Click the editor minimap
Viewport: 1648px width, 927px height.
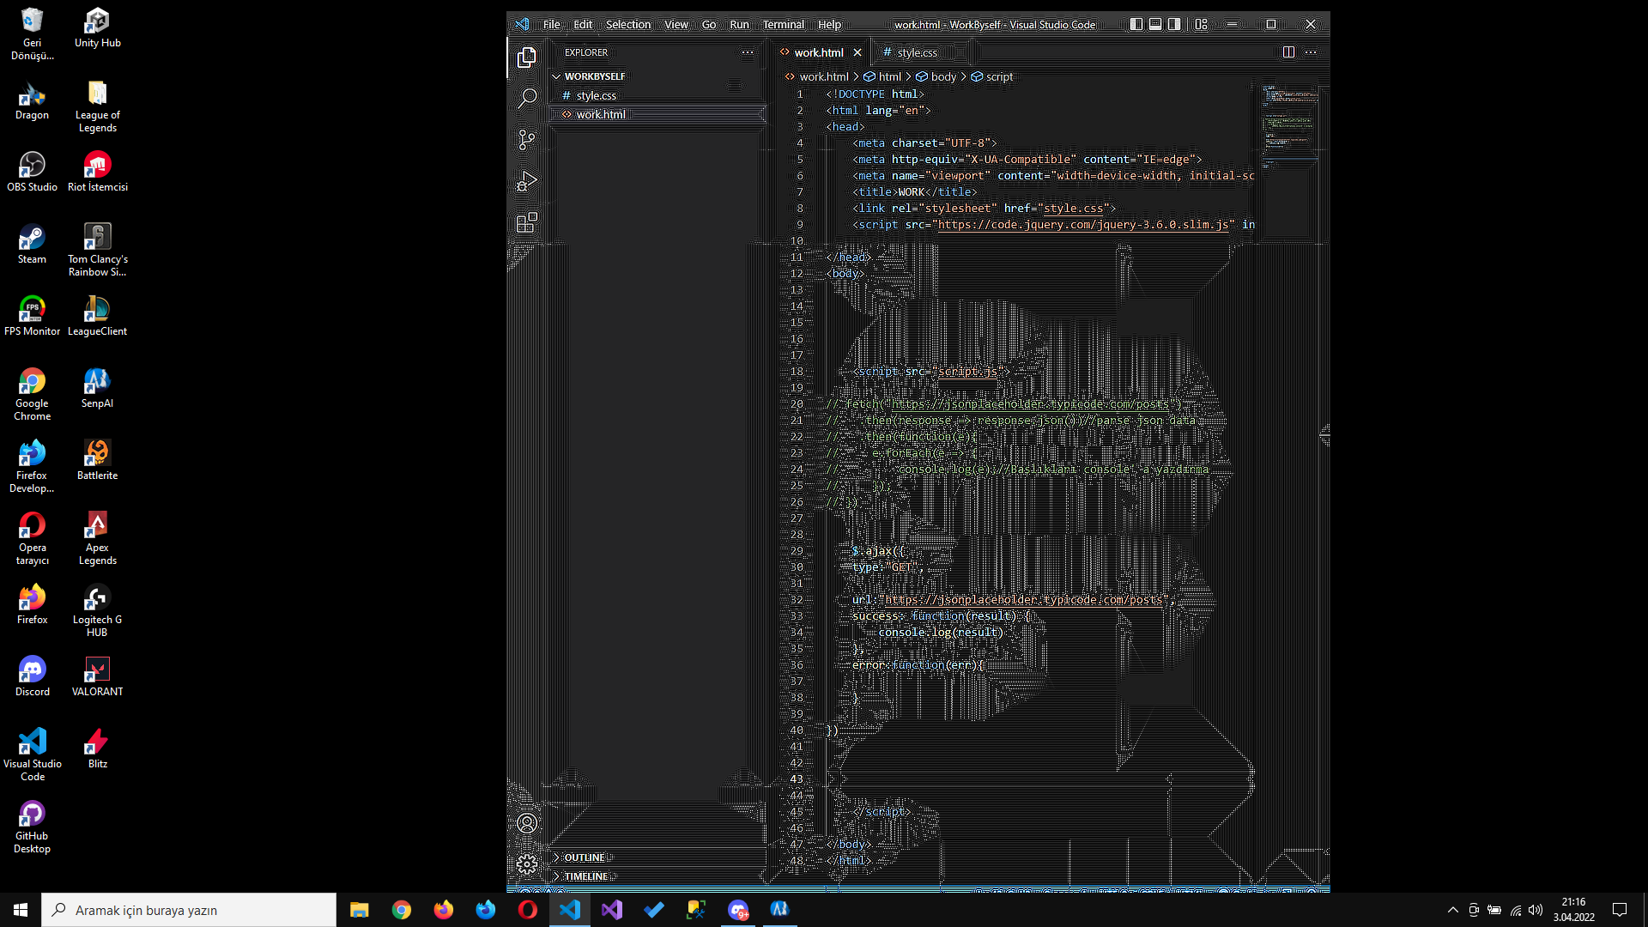[x=1289, y=129]
